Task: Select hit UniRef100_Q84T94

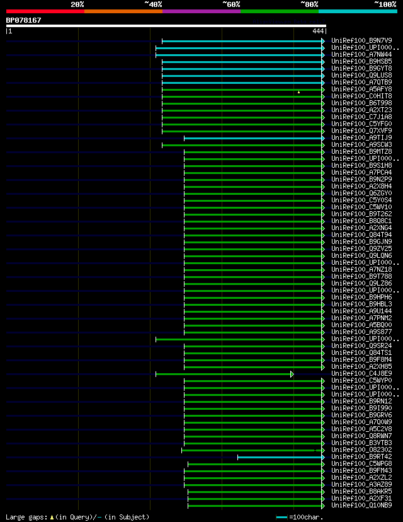Action: point(361,235)
